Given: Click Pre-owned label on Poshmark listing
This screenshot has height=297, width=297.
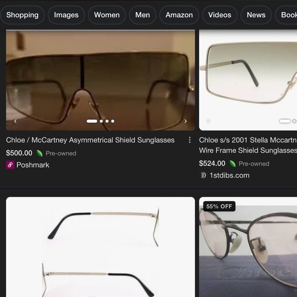Looking at the screenshot, I should 61,153.
